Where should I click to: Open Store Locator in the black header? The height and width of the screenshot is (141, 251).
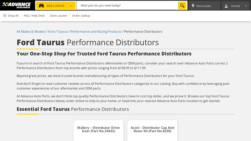click(x=205, y=6)
